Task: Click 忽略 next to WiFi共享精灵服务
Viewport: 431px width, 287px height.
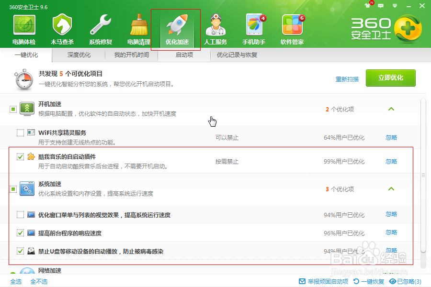Action: tap(391, 138)
